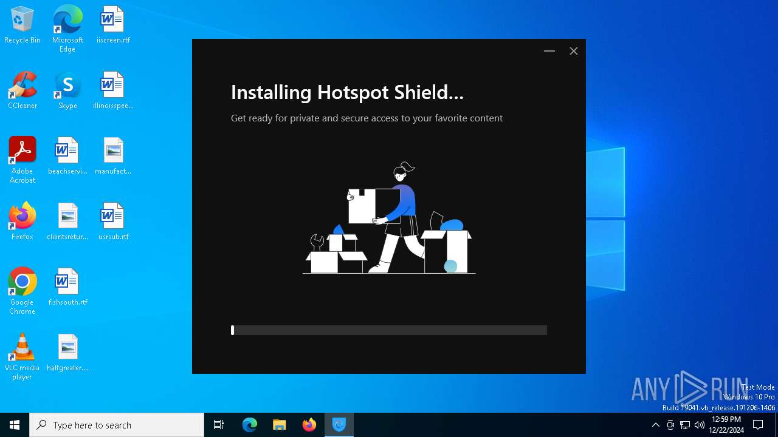Select the usrsub.rtf desktop file

tap(113, 222)
